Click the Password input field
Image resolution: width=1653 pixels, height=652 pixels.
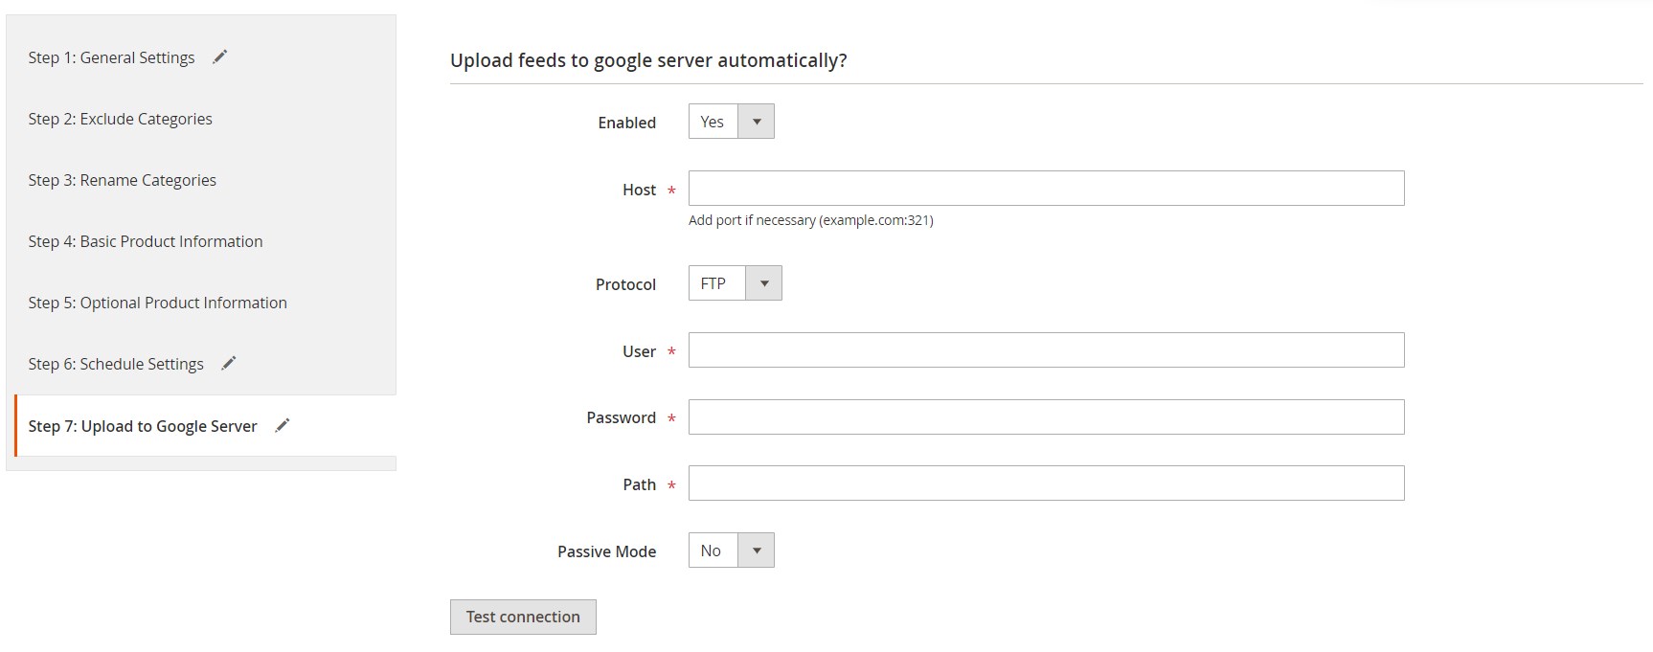1046,417
